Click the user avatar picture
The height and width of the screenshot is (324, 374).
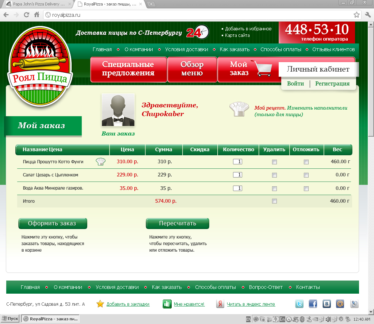pos(118,110)
